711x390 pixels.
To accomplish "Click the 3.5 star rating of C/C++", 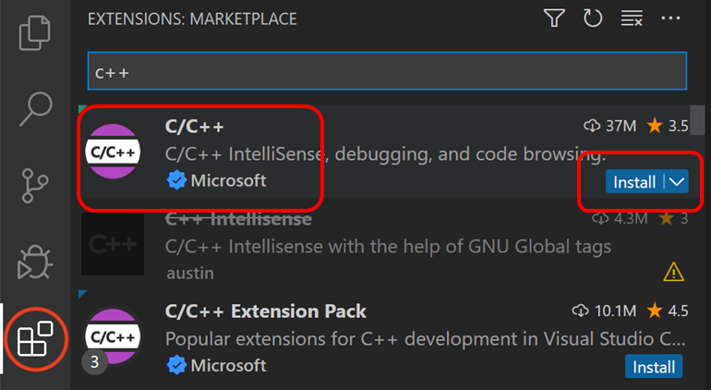I will coord(668,126).
